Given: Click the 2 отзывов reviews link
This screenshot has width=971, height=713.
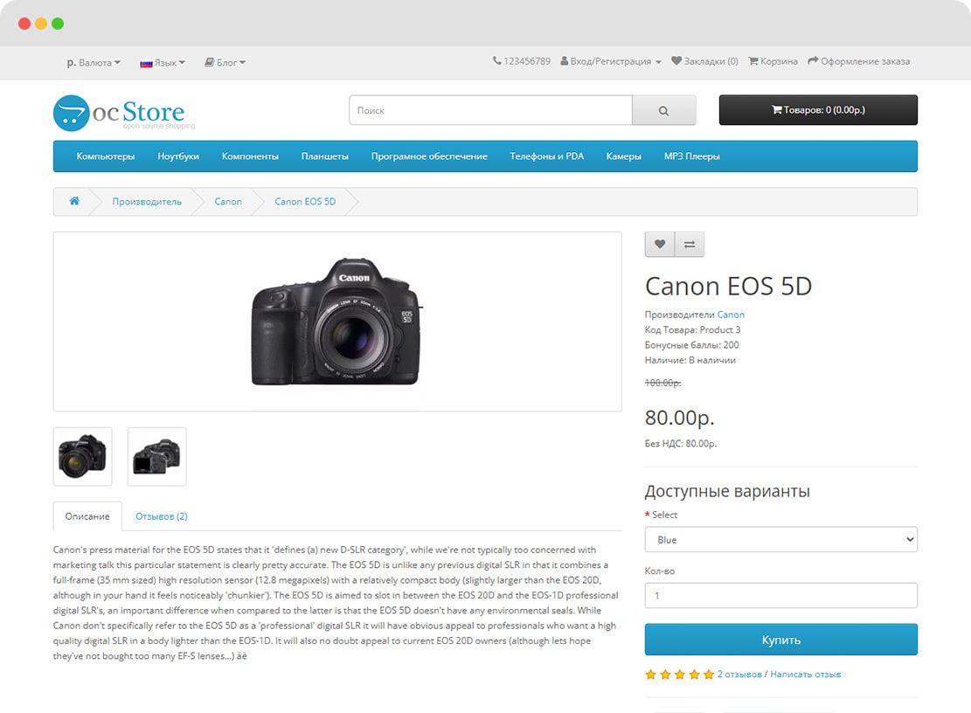Looking at the screenshot, I should [x=739, y=674].
